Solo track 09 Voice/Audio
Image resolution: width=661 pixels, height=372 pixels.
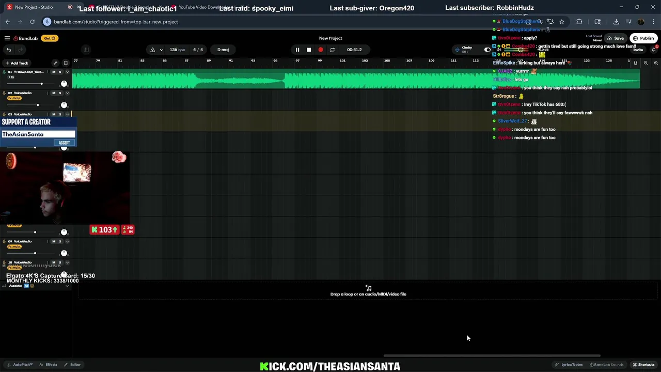point(60,241)
